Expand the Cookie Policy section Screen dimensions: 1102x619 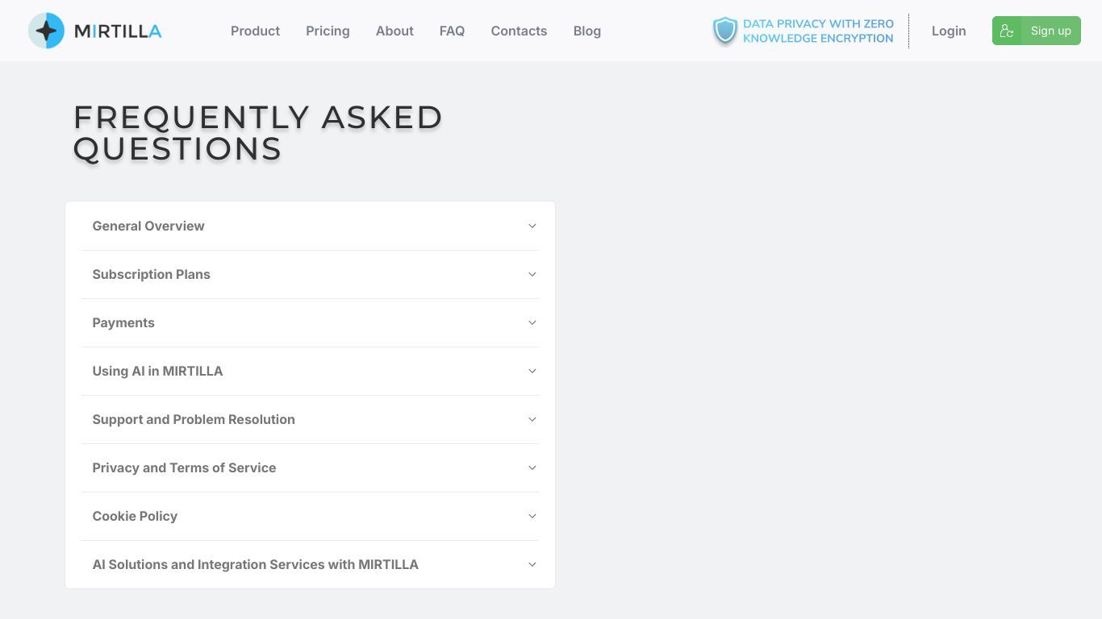click(310, 516)
